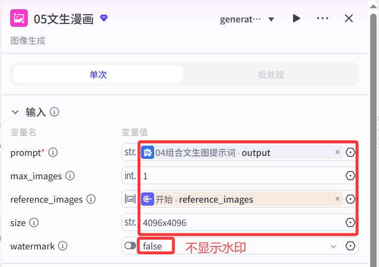Click the 变量值 column header
The image size is (379, 267).
135,133
